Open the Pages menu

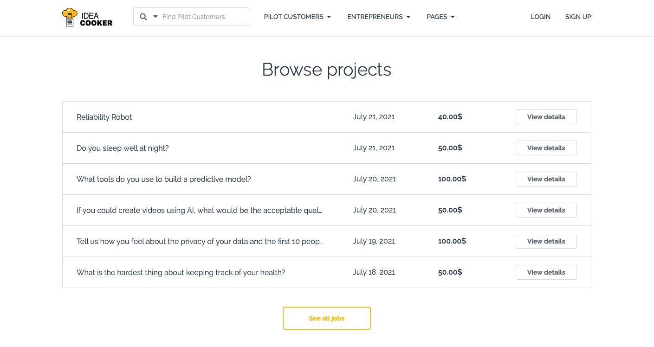click(x=440, y=17)
